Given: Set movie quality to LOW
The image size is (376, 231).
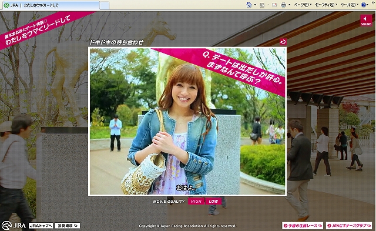Looking at the screenshot, I should coord(213,201).
